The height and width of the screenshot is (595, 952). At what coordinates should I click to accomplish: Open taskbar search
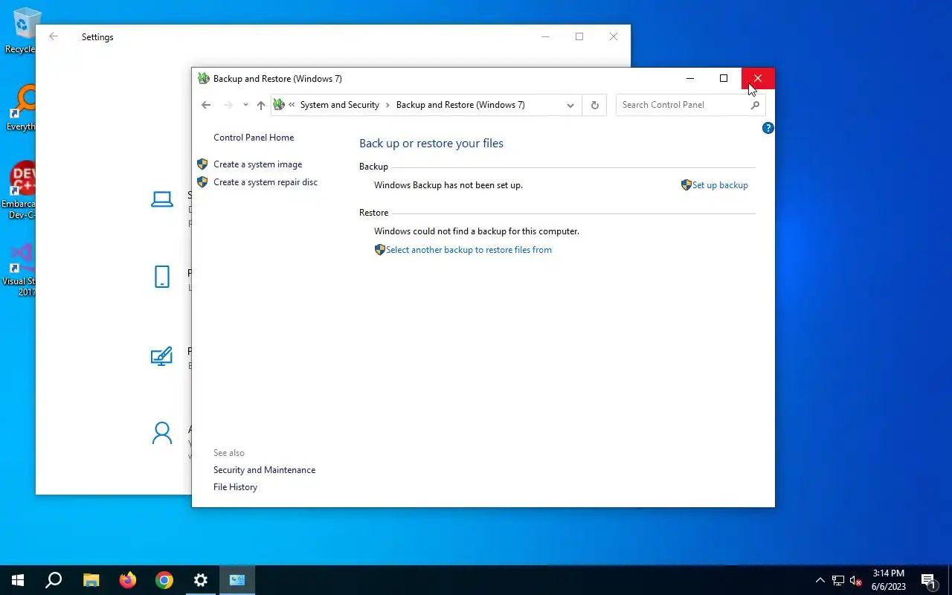pos(54,580)
